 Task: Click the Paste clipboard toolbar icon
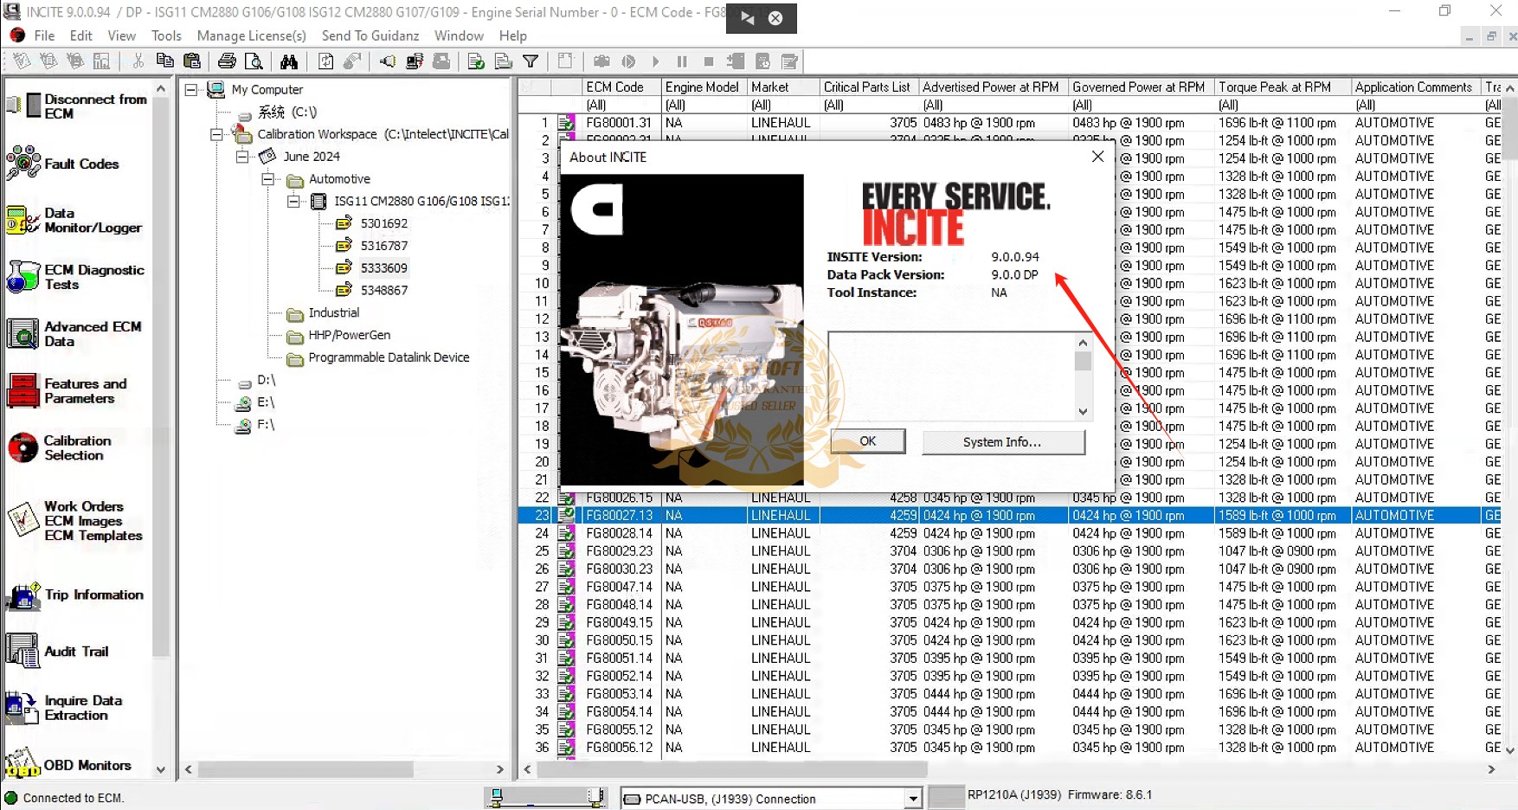[x=192, y=61]
